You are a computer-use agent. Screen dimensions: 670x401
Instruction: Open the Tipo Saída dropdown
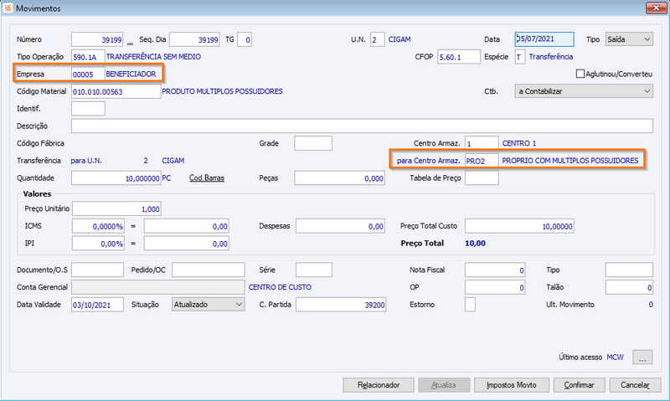(x=629, y=39)
